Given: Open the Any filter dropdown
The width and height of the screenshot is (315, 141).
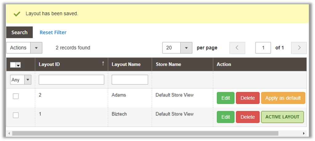Looking at the screenshot, I should (21, 80).
